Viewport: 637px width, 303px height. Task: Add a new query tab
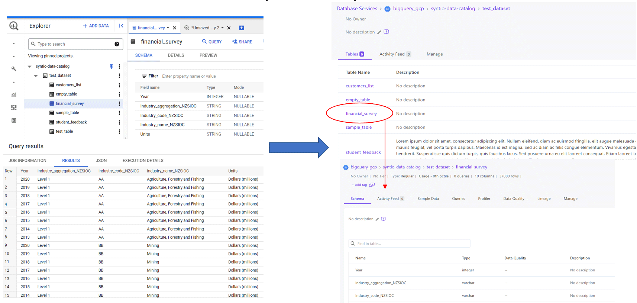pyautogui.click(x=242, y=28)
